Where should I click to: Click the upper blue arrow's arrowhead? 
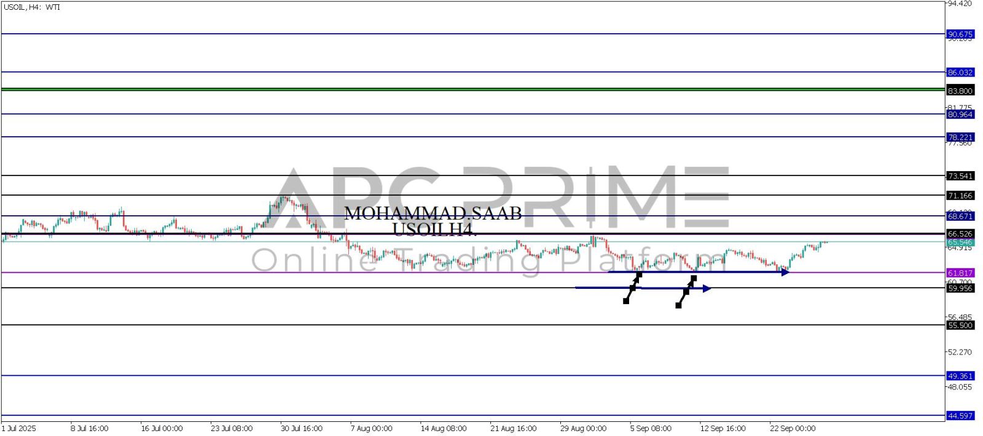tap(785, 272)
